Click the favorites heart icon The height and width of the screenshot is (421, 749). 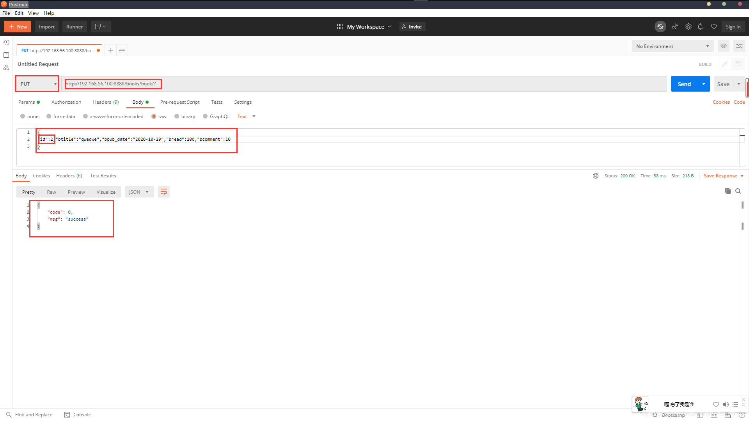tap(714, 27)
